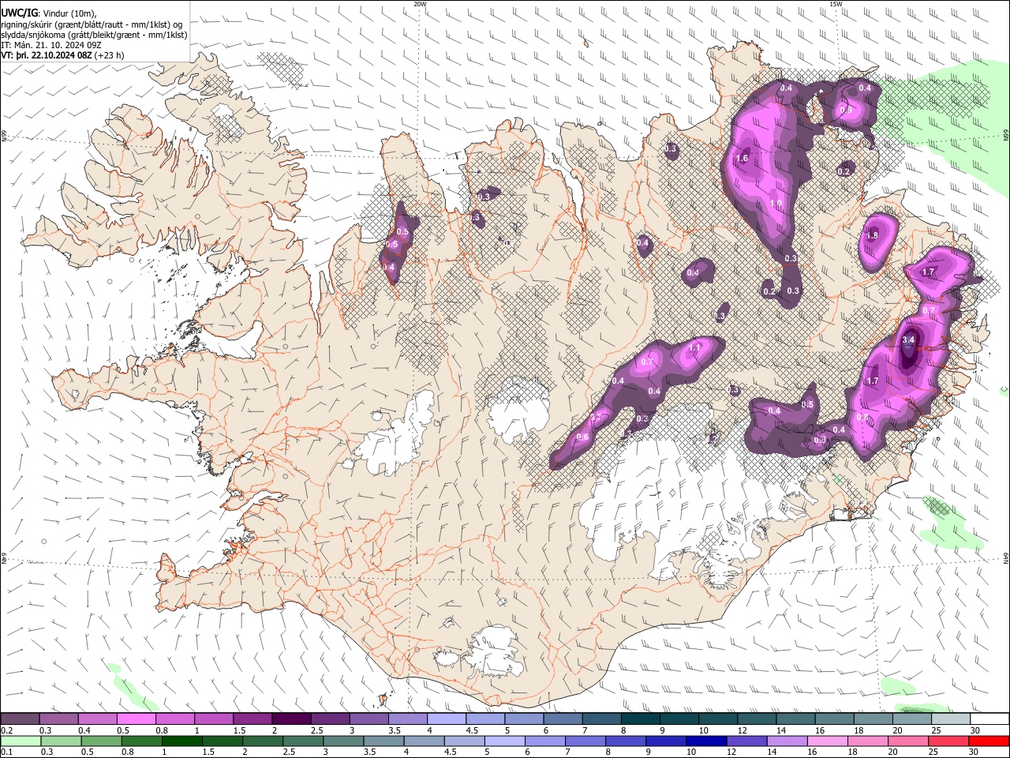Screen dimensions: 1010x758
Task: Click the pale green first swatch in lower legend
Action: point(20,741)
